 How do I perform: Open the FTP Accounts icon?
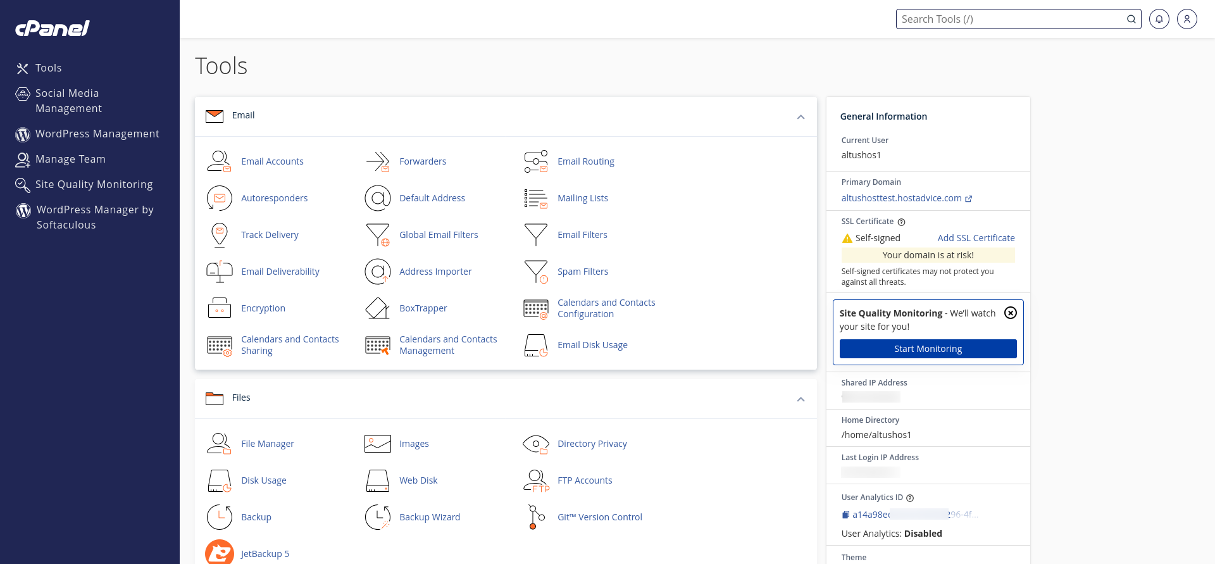[535, 480]
